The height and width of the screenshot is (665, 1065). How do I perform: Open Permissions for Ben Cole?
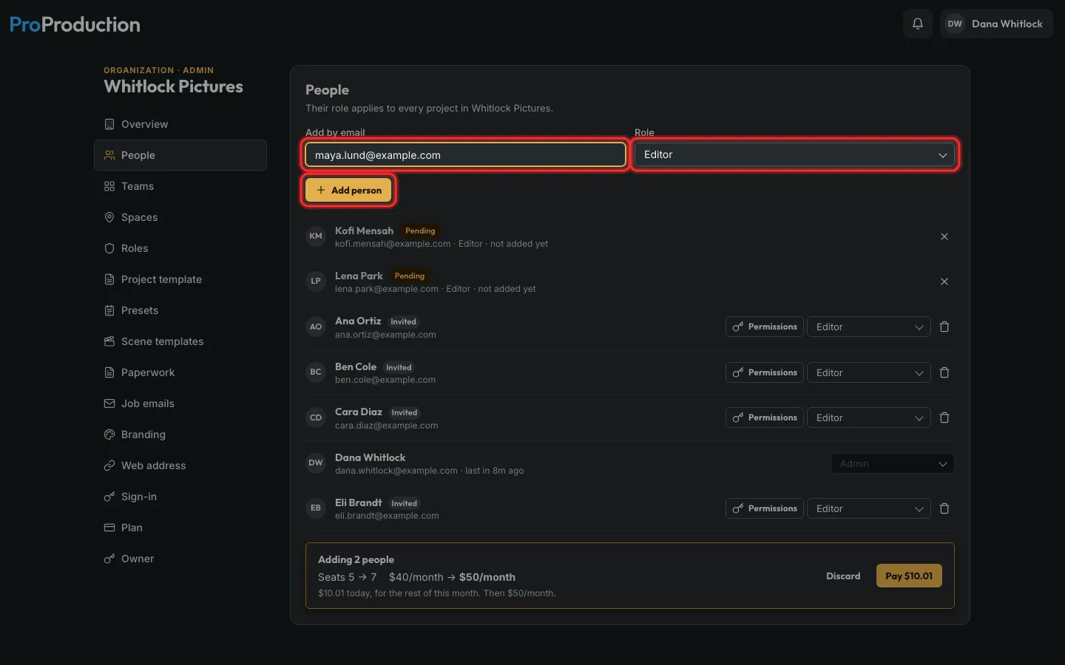765,372
